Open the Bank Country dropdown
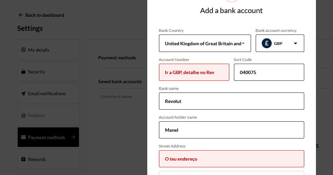The height and width of the screenshot is (175, 333). tap(205, 44)
